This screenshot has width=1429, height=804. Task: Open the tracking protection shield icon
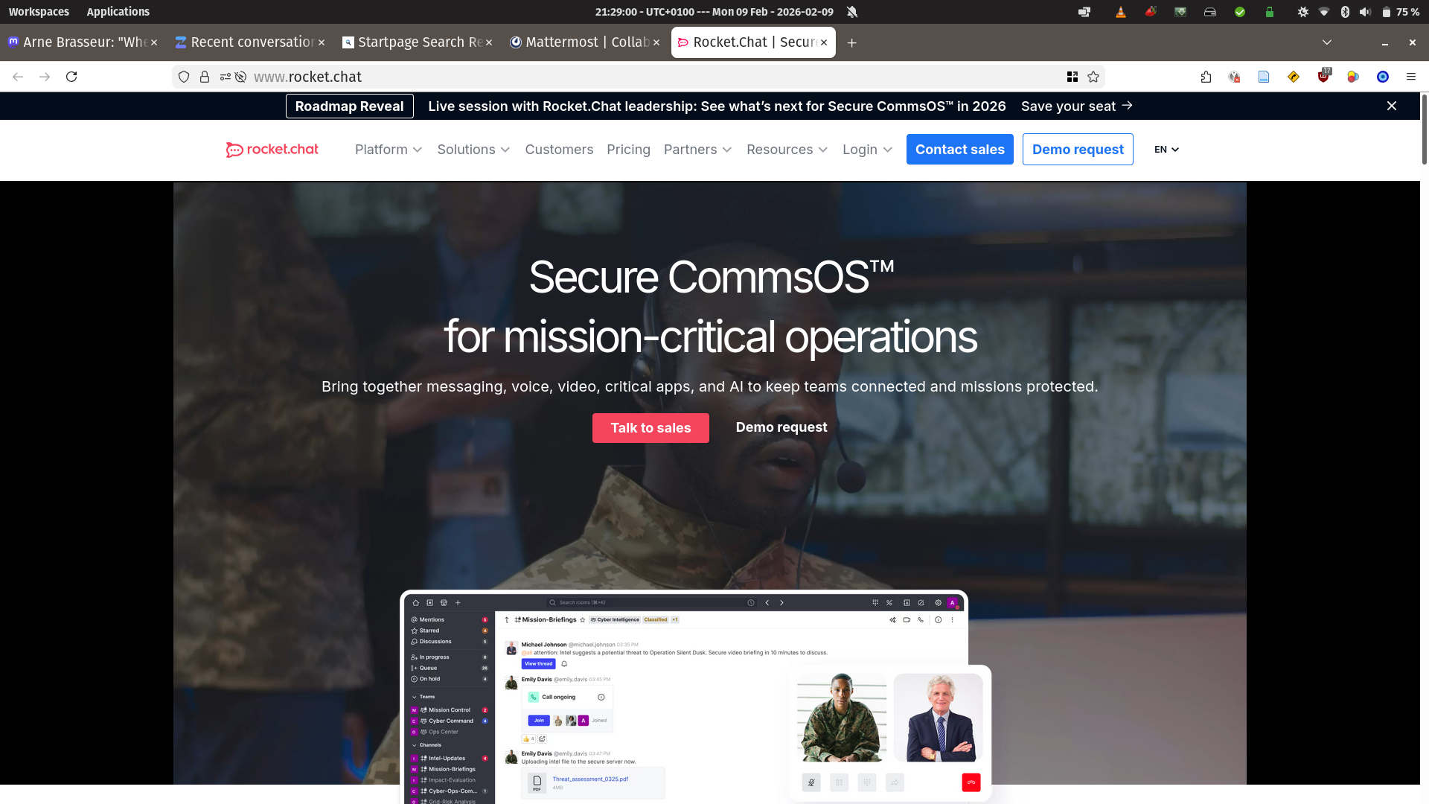pyautogui.click(x=184, y=77)
